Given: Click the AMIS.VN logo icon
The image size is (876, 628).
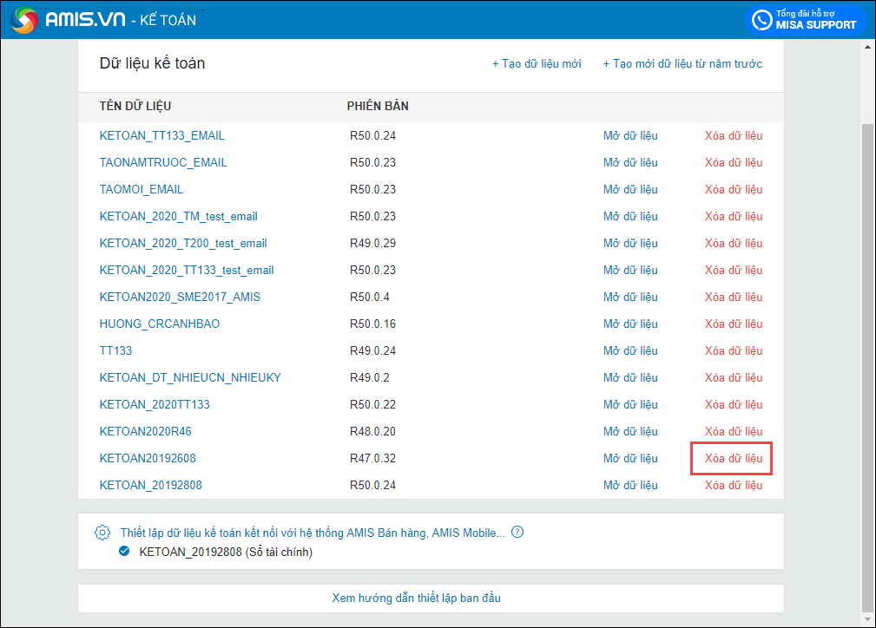Looking at the screenshot, I should [x=24, y=20].
